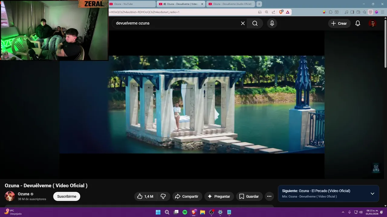This screenshot has height=217, width=387.
Task: Clear the search text with the X icon
Action: click(x=243, y=23)
